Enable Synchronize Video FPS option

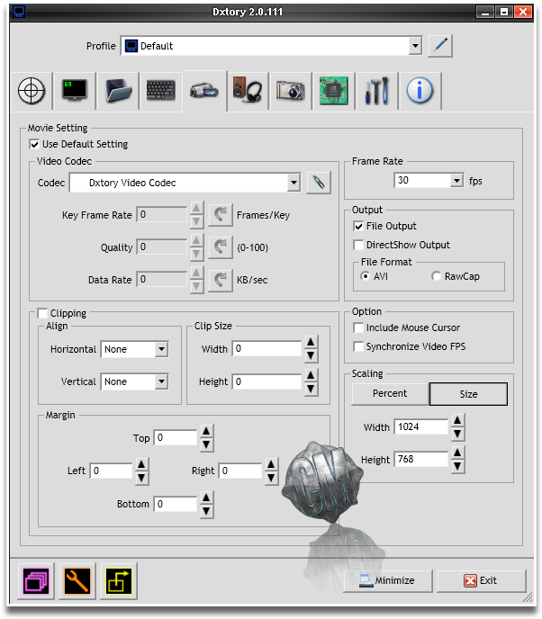[x=358, y=346]
